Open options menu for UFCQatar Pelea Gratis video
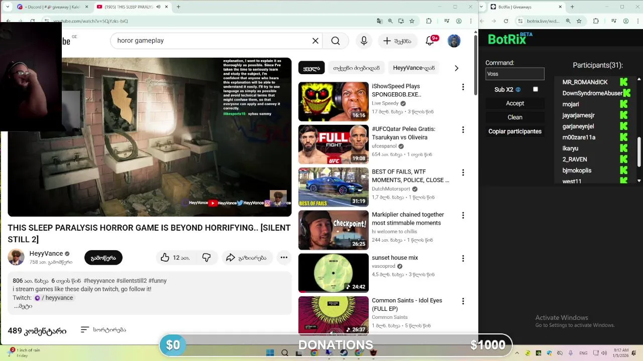 463,130
